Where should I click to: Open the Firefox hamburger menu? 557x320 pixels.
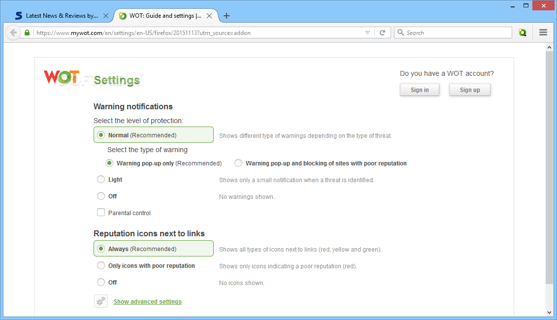[543, 32]
